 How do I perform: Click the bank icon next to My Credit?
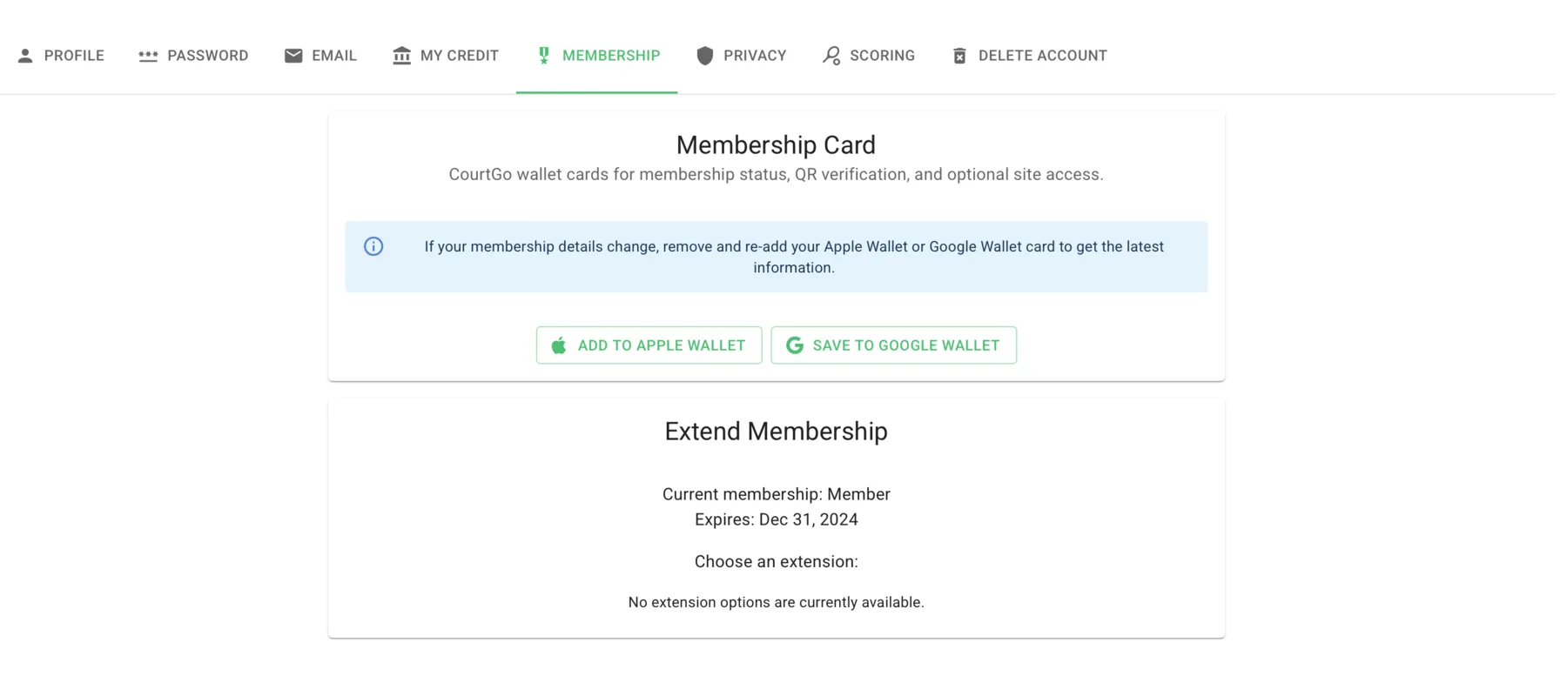[x=401, y=55]
